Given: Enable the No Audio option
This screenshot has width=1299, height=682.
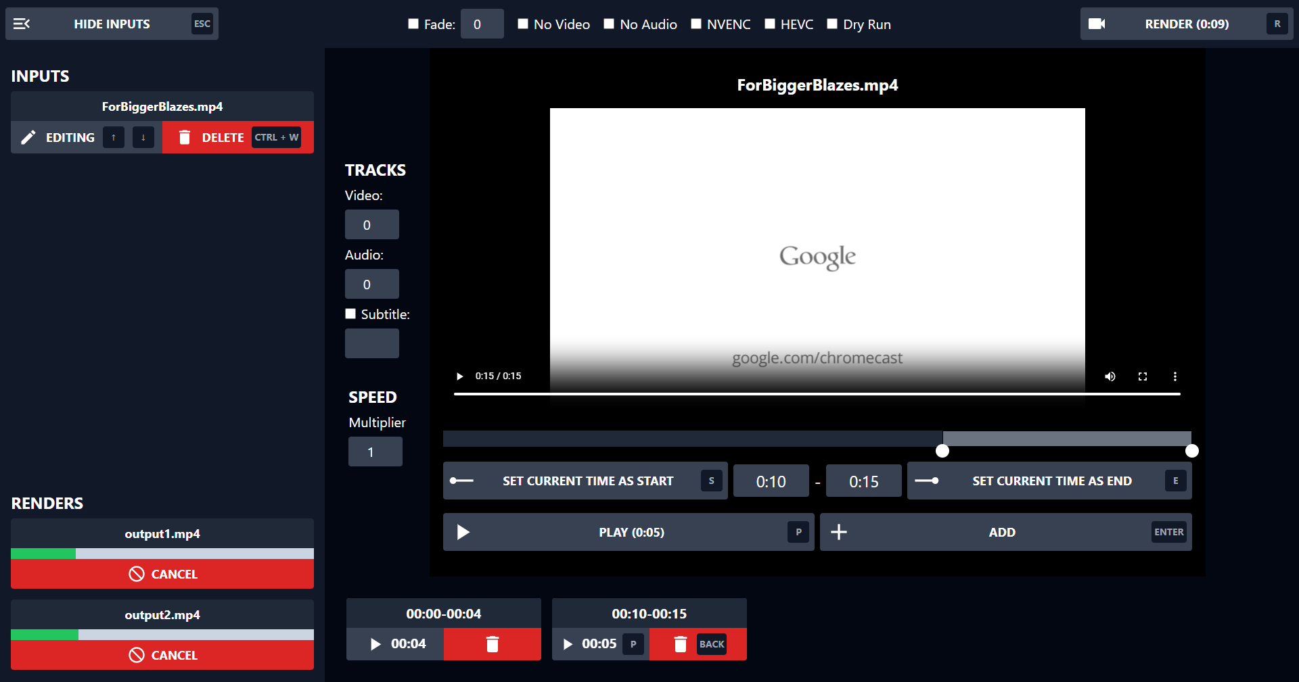Looking at the screenshot, I should tap(609, 24).
